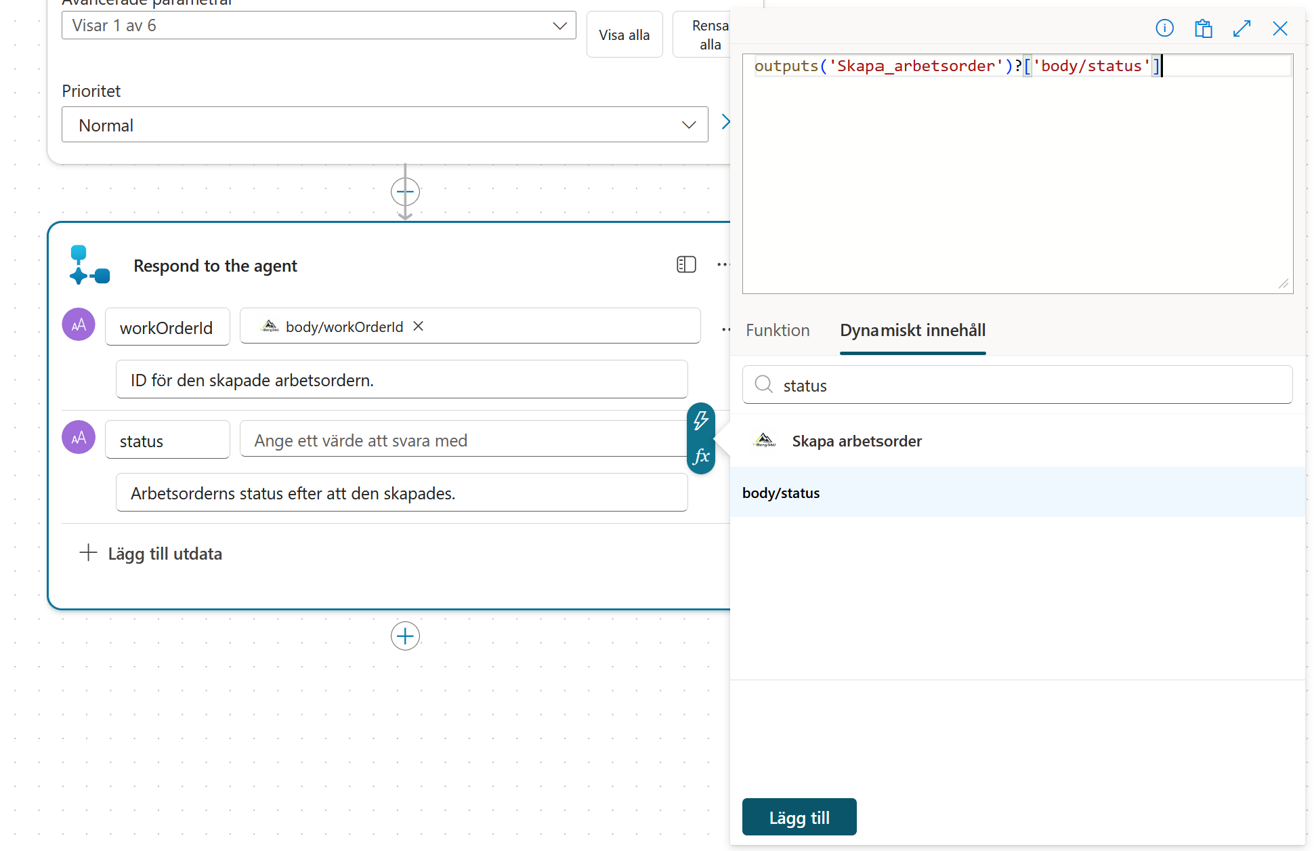This screenshot has height=851, width=1314.
Task: Click the Skapa arbetsorder connector logo
Action: (x=765, y=441)
